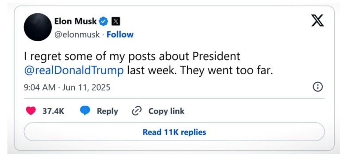
Task: Click the blue reply speech bubble icon
Action: (85, 111)
